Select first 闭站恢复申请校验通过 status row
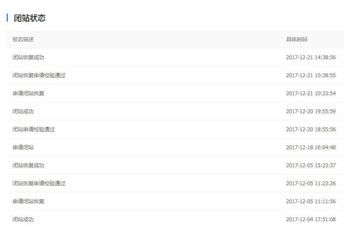The height and width of the screenshot is (227, 344). [x=175, y=76]
